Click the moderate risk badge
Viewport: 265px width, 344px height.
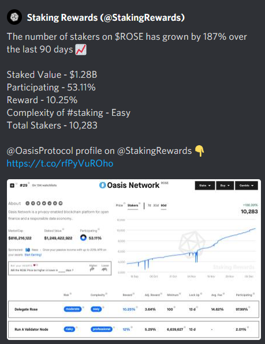coord(73,309)
